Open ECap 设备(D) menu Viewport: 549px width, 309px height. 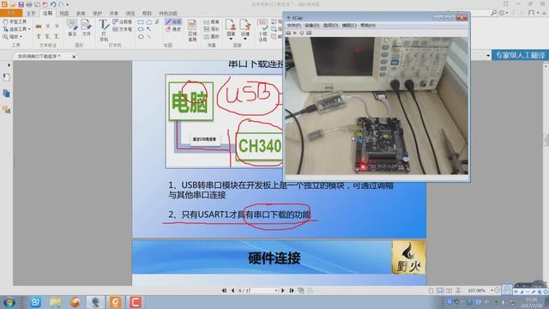point(311,26)
